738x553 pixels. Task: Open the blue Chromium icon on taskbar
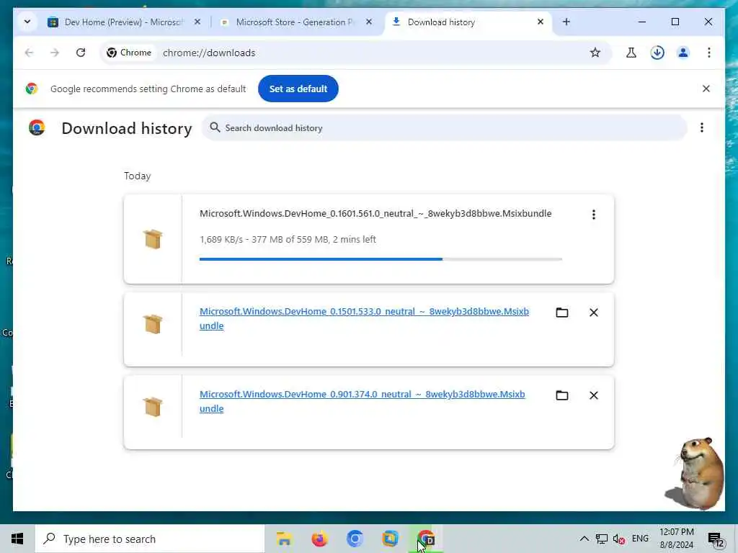tap(355, 539)
